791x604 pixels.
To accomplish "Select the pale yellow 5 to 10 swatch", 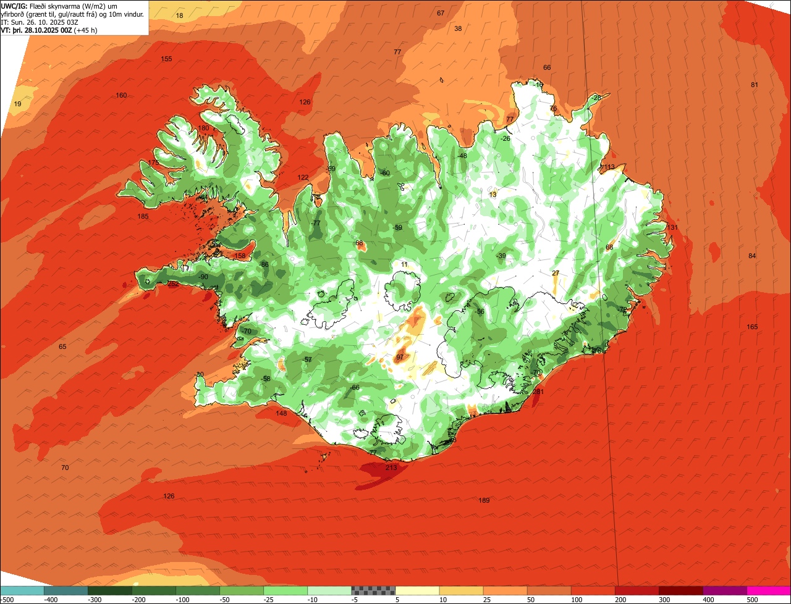I will [x=417, y=590].
